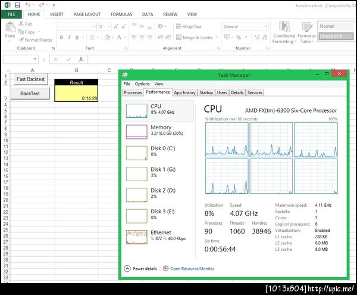Switch to the INSERT ribbon tab
This screenshot has width=357, height=295.
pos(57,14)
